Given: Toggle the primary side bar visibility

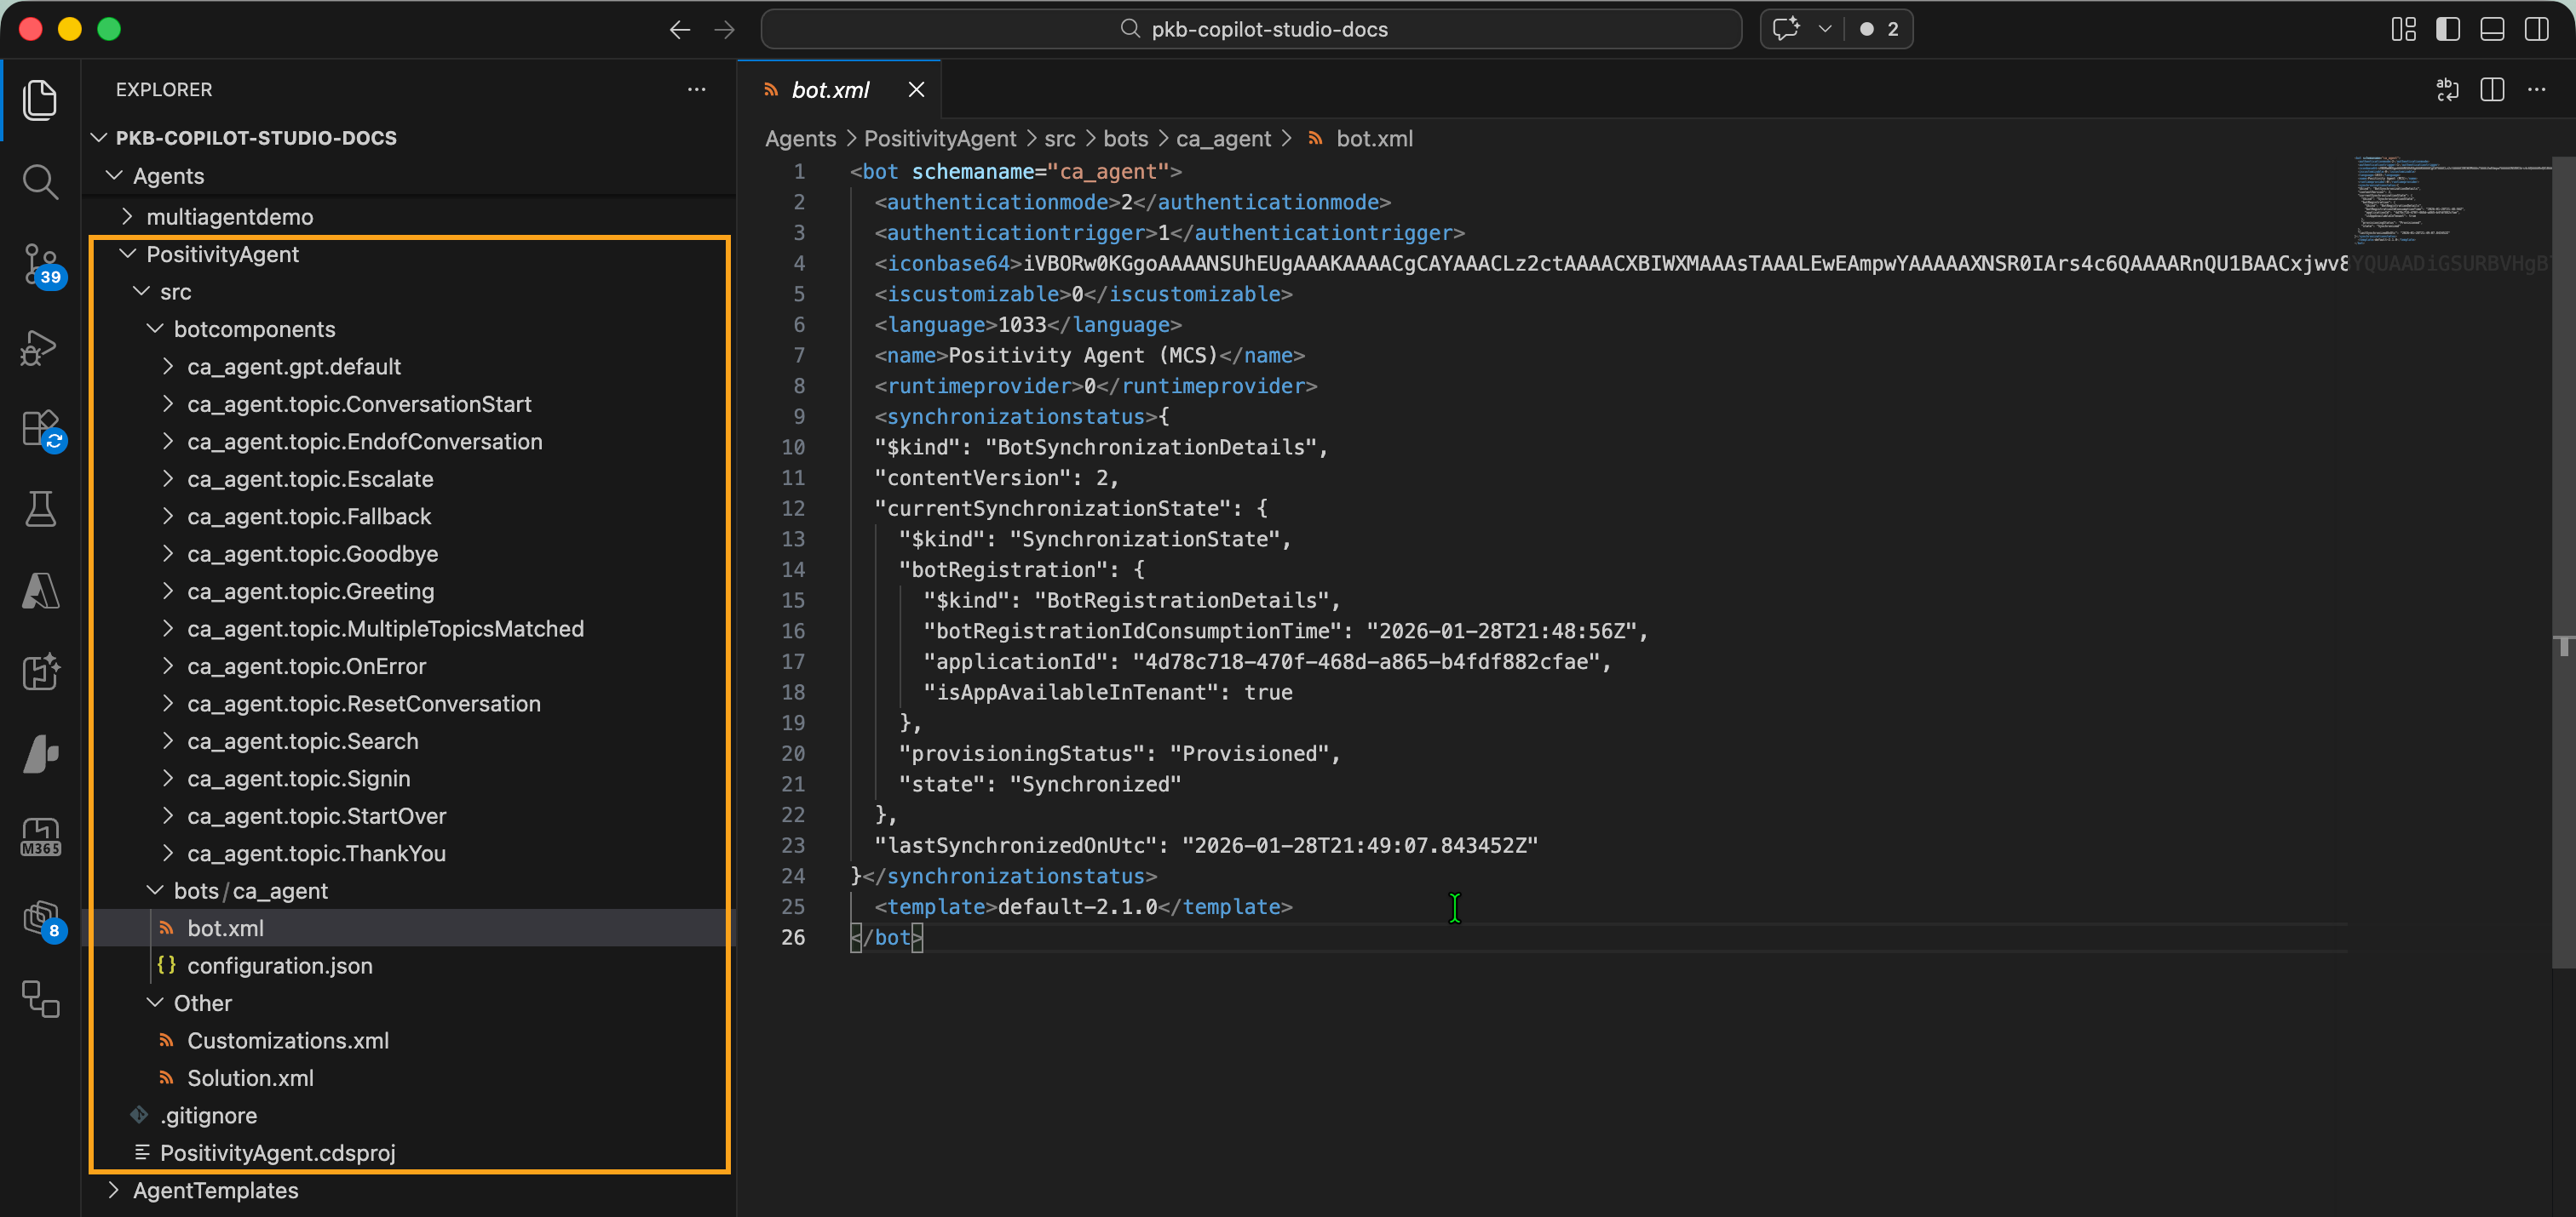Looking at the screenshot, I should click(2447, 29).
